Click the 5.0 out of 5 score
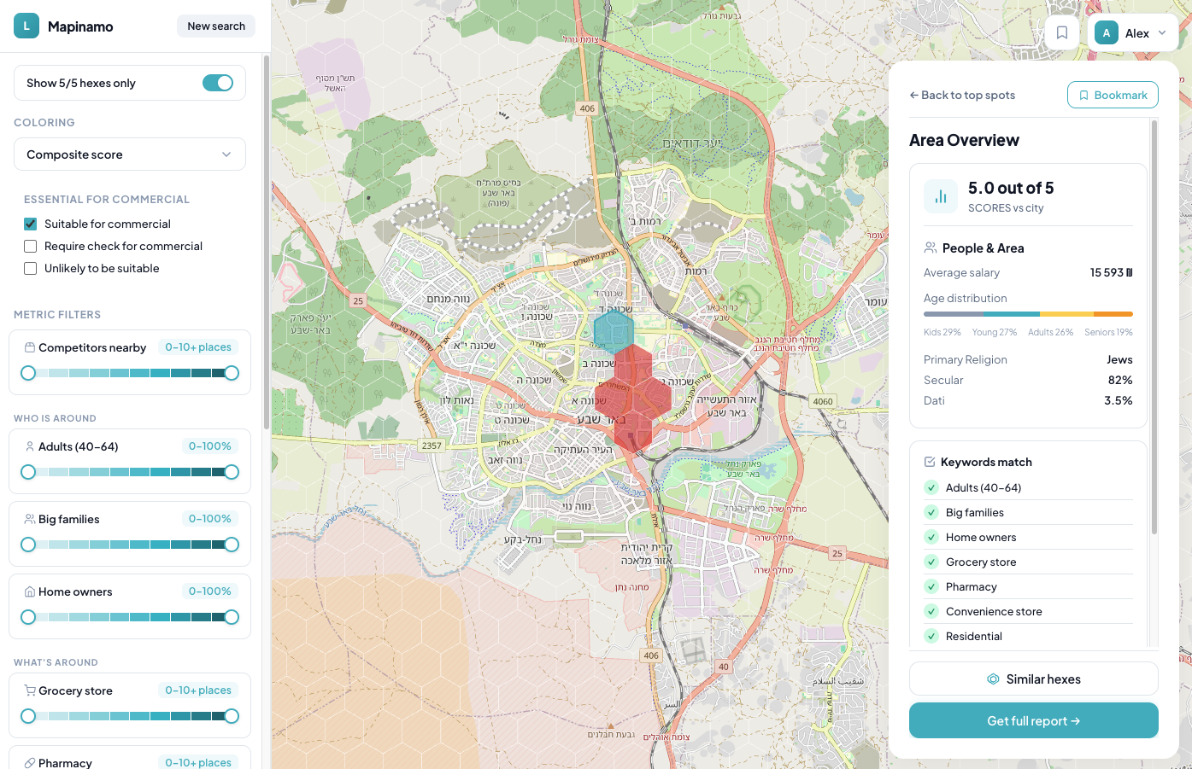The width and height of the screenshot is (1192, 769). pyautogui.click(x=1011, y=188)
